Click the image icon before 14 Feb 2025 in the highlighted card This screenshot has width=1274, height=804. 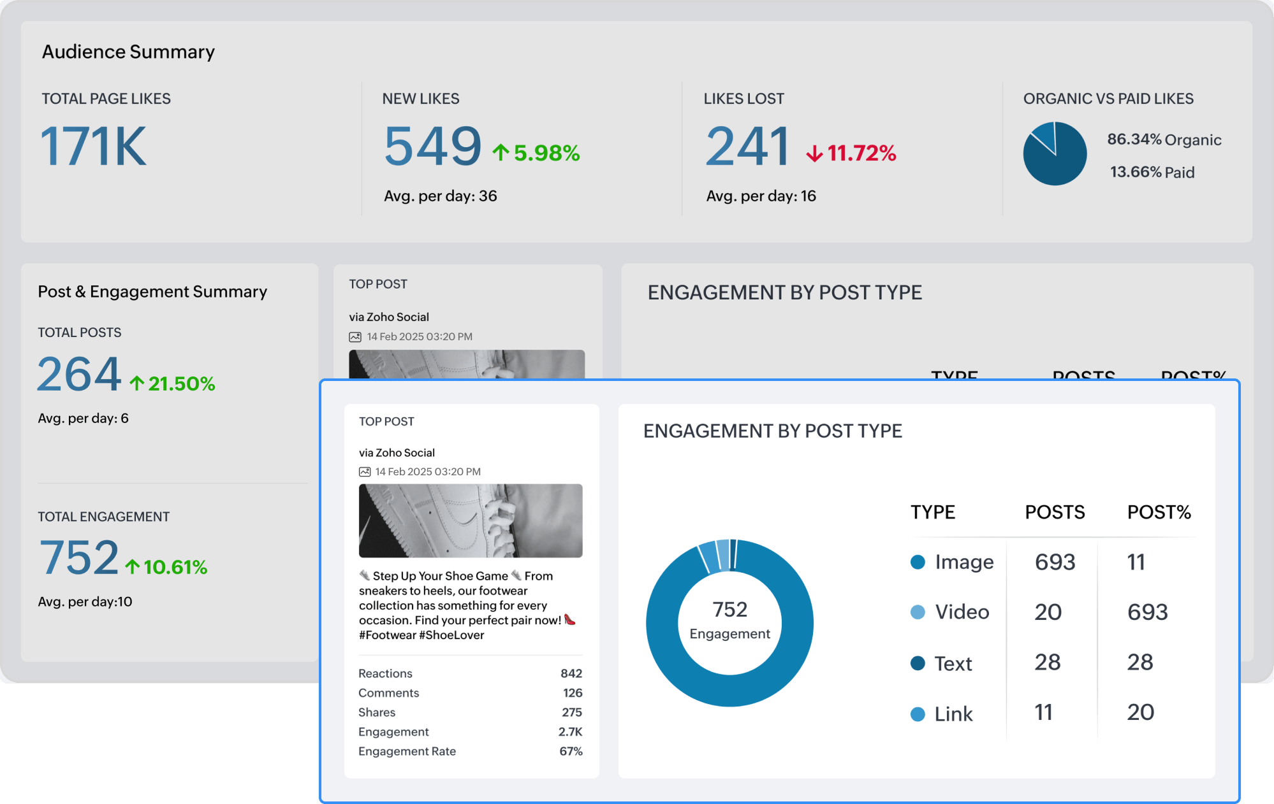click(x=365, y=471)
